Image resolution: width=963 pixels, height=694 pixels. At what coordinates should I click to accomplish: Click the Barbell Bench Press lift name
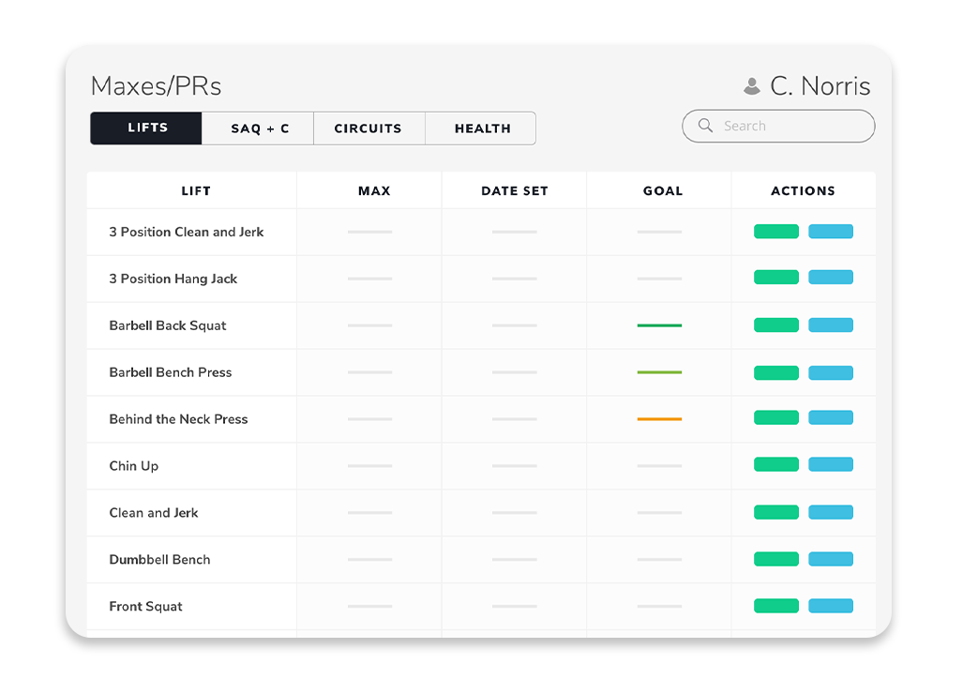[170, 372]
